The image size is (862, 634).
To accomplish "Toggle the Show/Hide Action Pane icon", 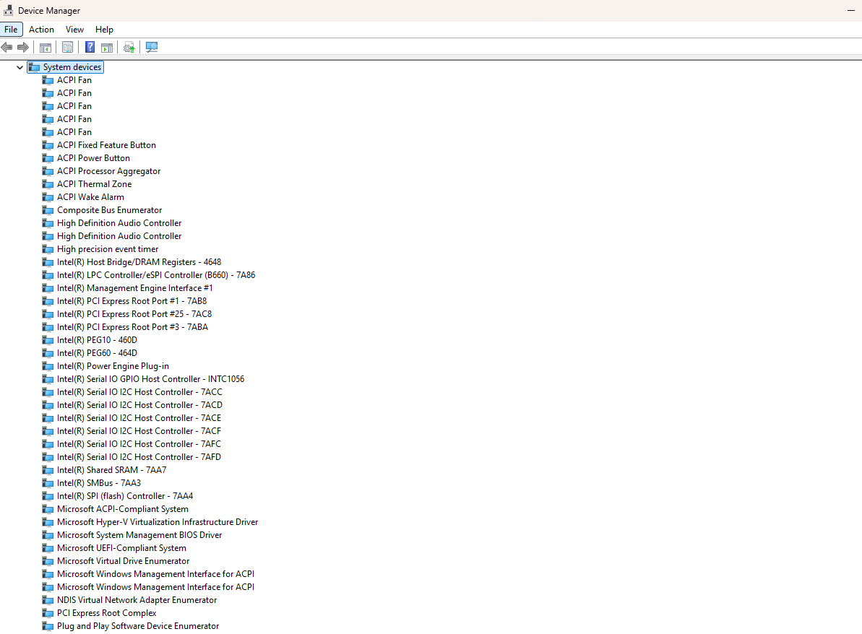I will (107, 47).
